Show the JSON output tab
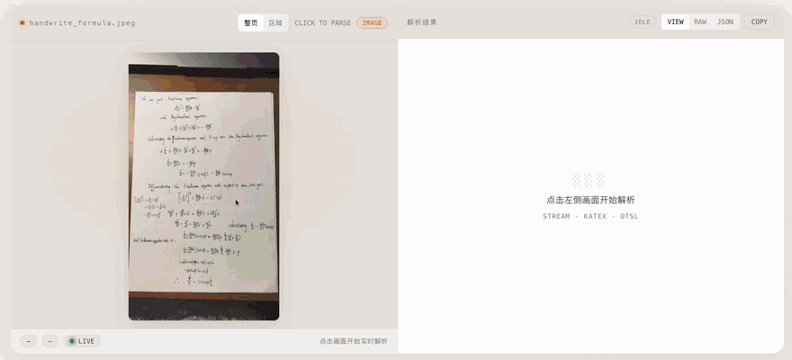The width and height of the screenshot is (792, 360). (x=724, y=22)
